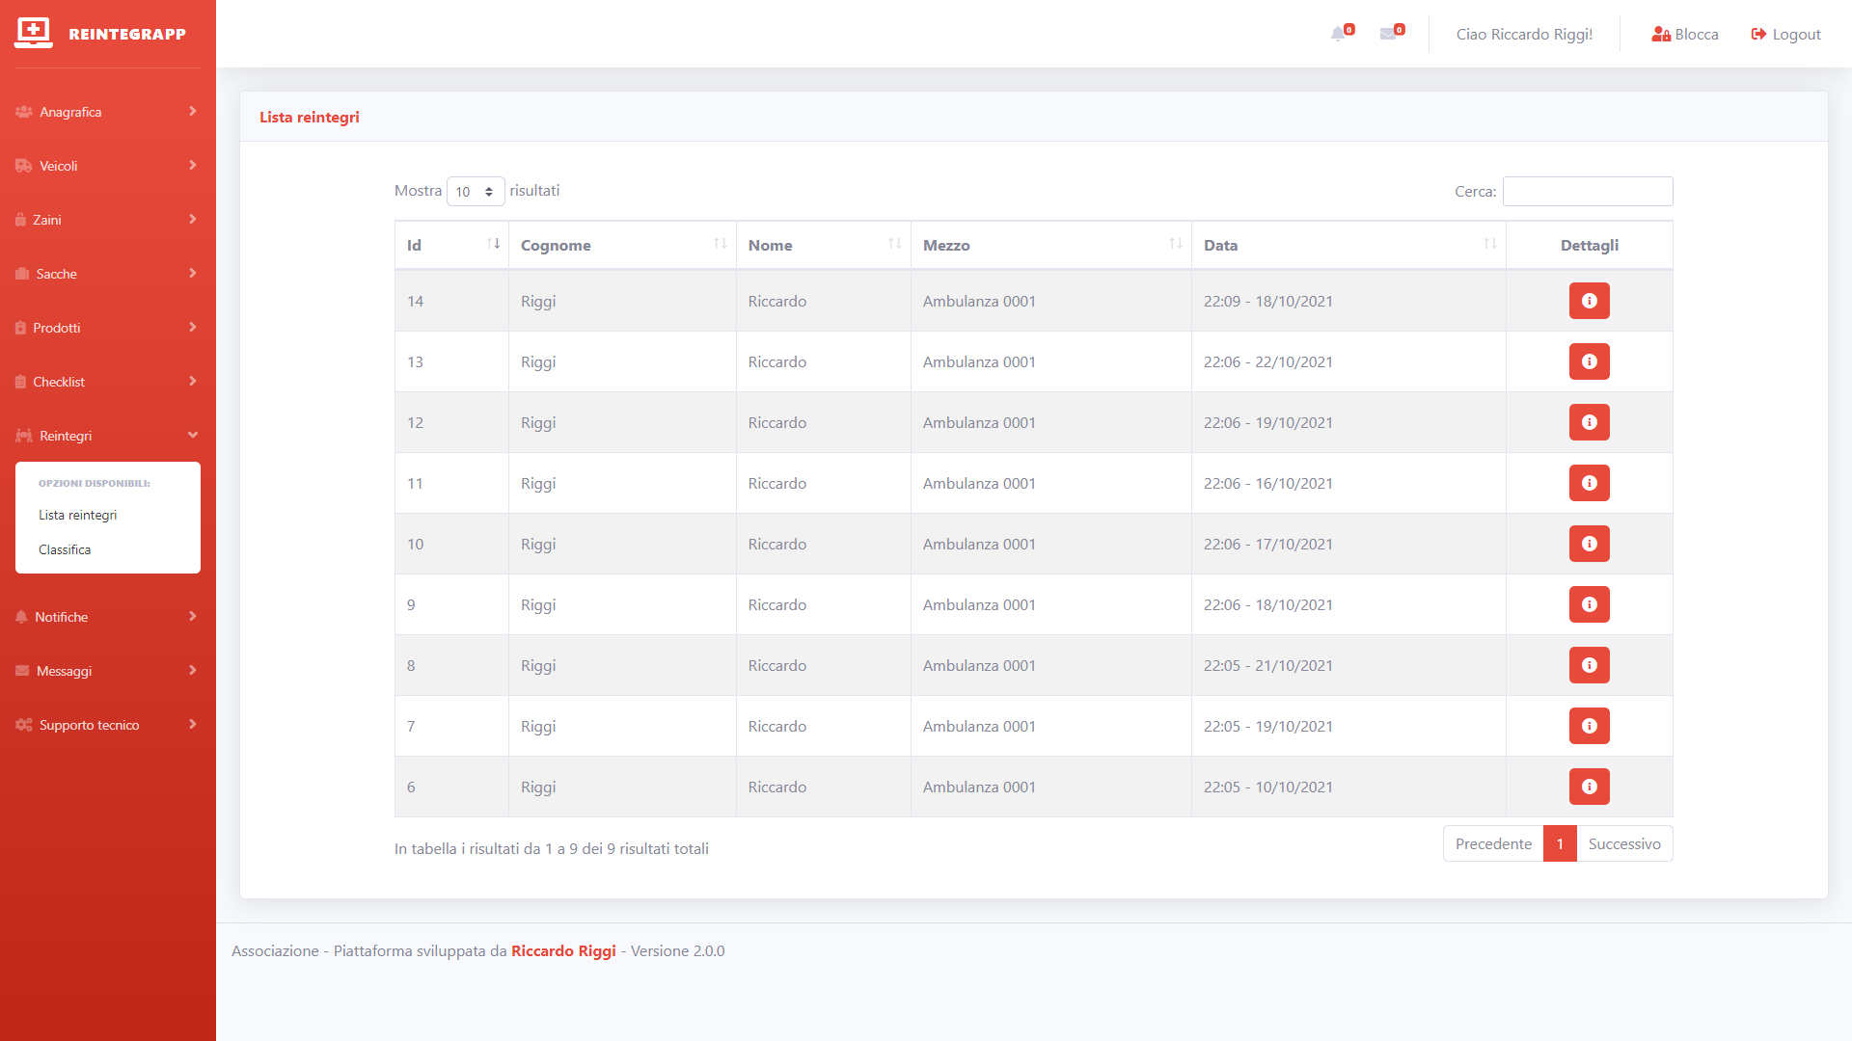Click the Logout arrow icon
Screen dimensions: 1852x1041
[x=1758, y=35]
